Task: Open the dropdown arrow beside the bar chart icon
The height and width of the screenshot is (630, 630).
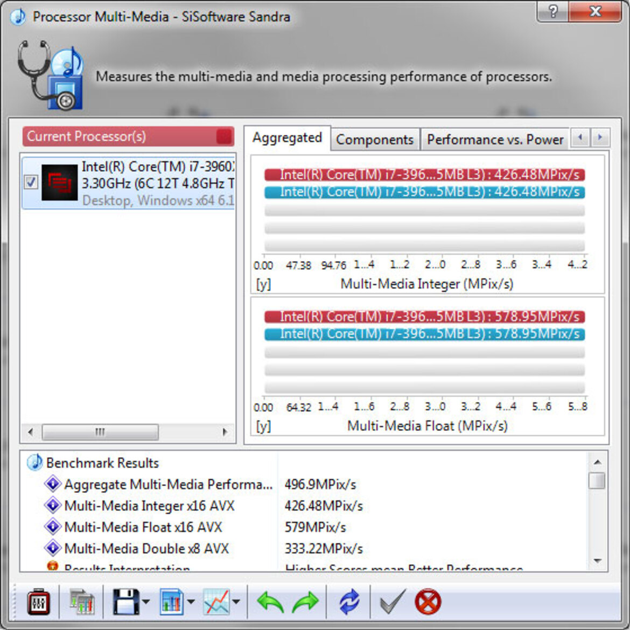Action: coord(191,601)
